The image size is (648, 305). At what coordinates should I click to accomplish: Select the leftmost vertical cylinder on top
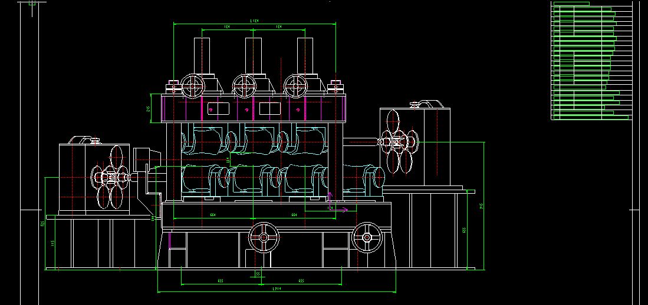click(x=202, y=56)
